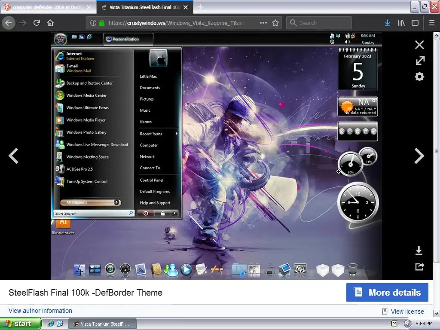Screen dimensions: 440x330
Task: Click the Personalization taskbar button
Action: (128, 39)
